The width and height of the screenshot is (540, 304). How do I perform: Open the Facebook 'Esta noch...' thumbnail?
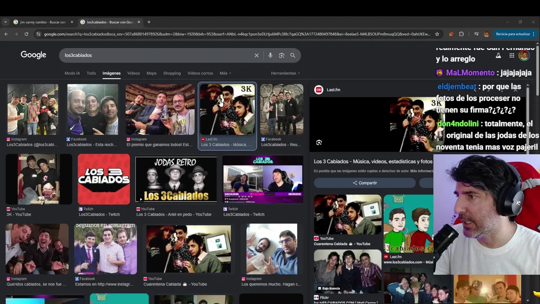click(93, 109)
